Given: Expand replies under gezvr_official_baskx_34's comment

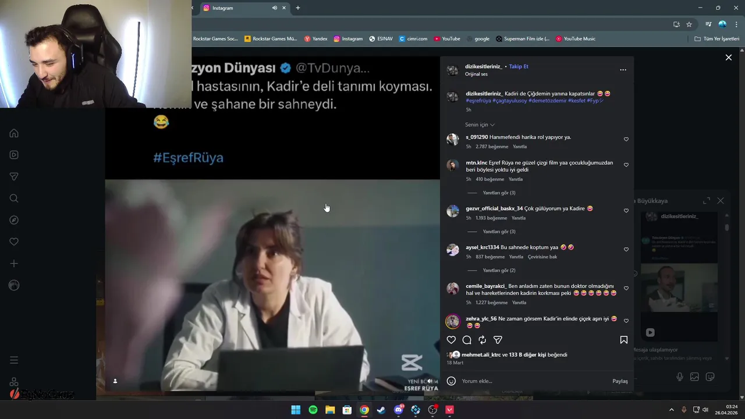Looking at the screenshot, I should (499, 232).
